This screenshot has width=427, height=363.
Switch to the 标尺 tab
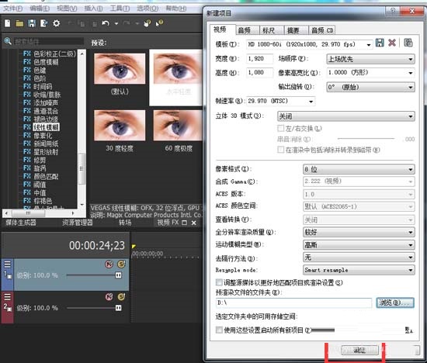(x=272, y=30)
